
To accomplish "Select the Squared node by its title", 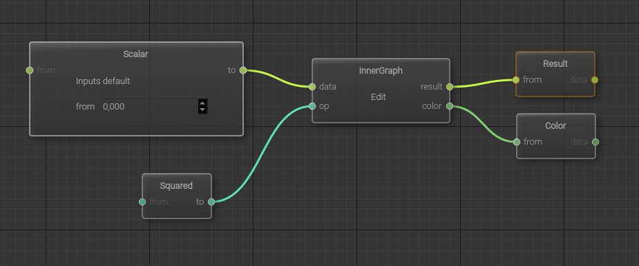I will [176, 185].
